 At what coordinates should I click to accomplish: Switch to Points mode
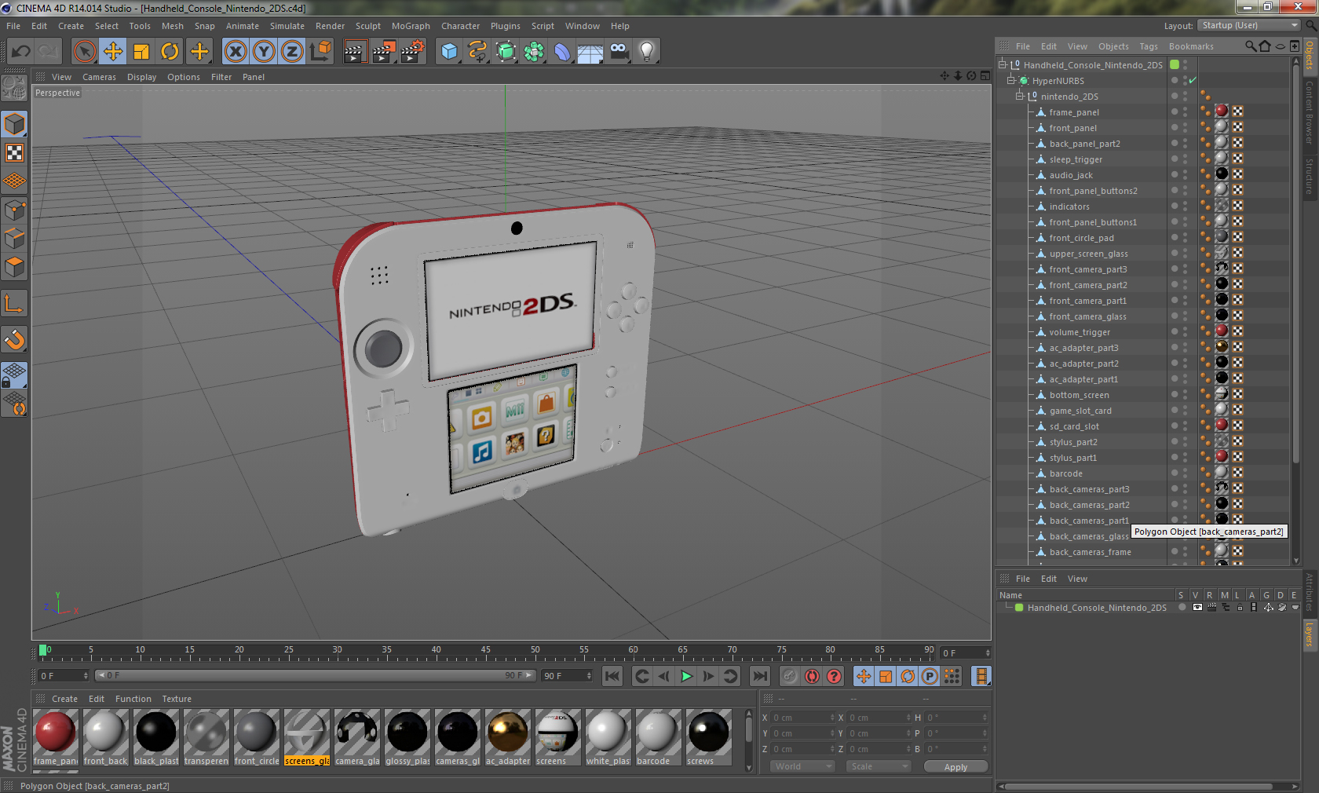coord(14,210)
